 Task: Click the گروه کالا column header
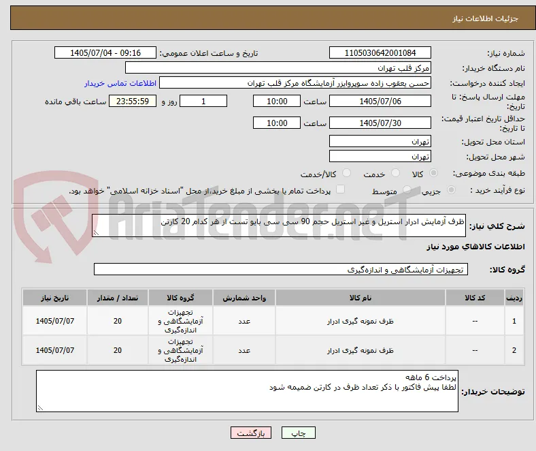(x=180, y=298)
